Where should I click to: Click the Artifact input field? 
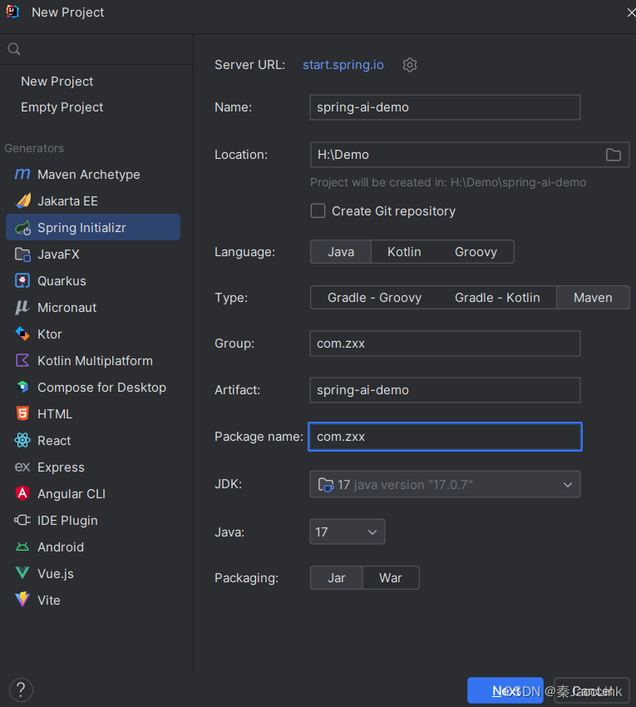click(x=445, y=390)
